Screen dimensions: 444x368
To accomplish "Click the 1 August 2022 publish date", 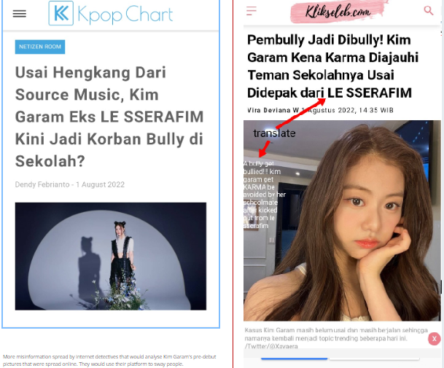I will tap(100, 184).
